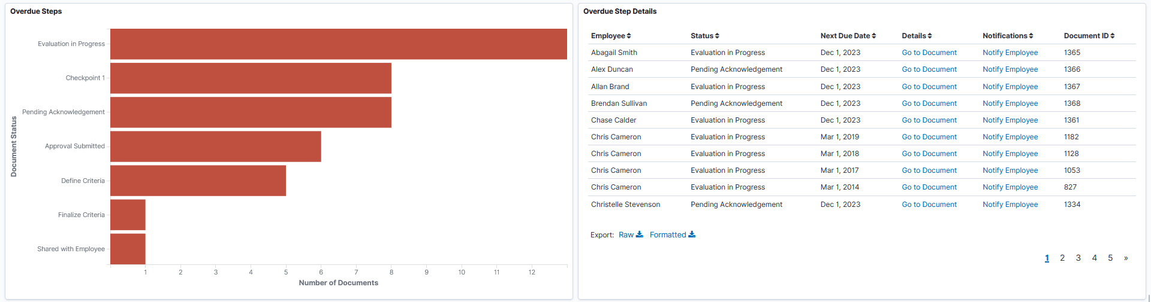Notify Employee for document 1128
The width and height of the screenshot is (1151, 302).
pyautogui.click(x=1010, y=154)
